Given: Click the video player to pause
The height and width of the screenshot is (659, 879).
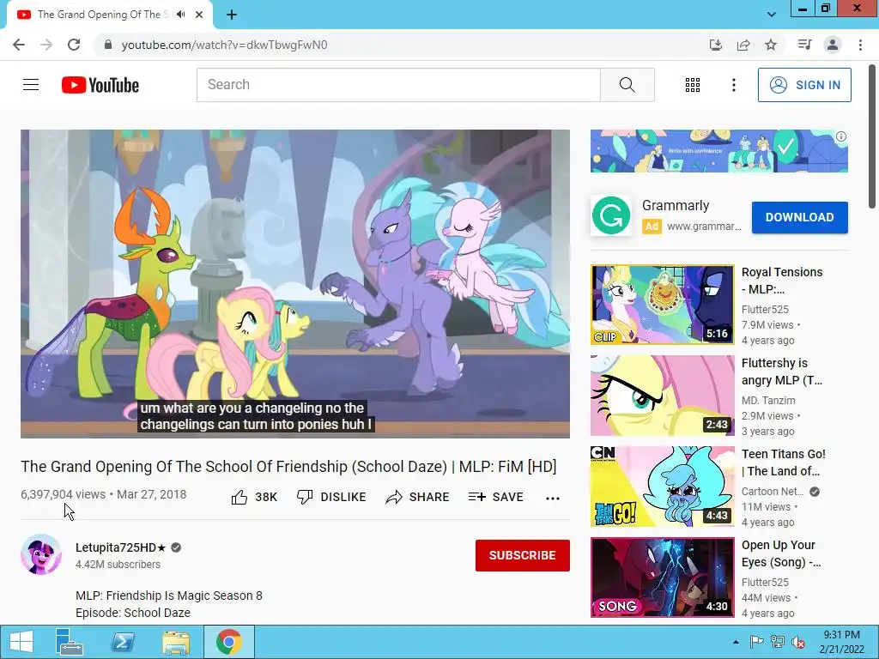Looking at the screenshot, I should pyautogui.click(x=295, y=283).
